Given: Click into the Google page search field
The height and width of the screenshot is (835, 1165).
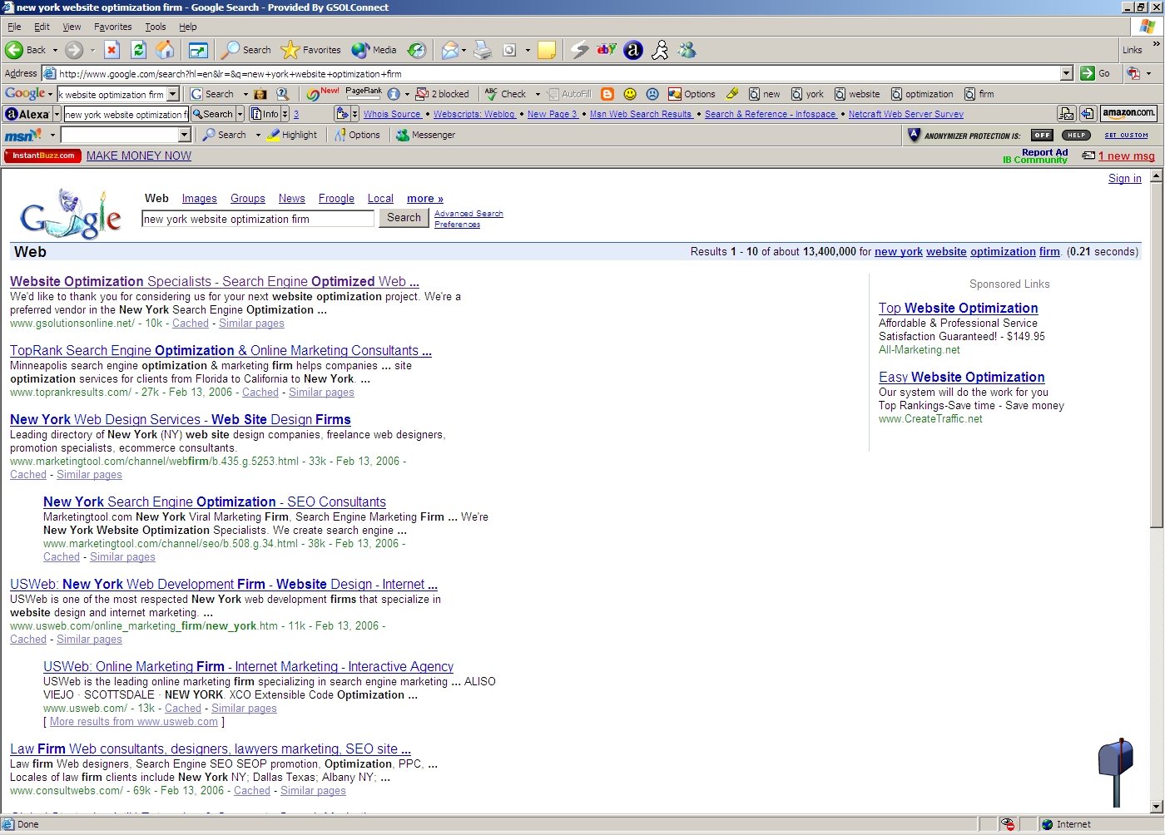Looking at the screenshot, I should (258, 219).
